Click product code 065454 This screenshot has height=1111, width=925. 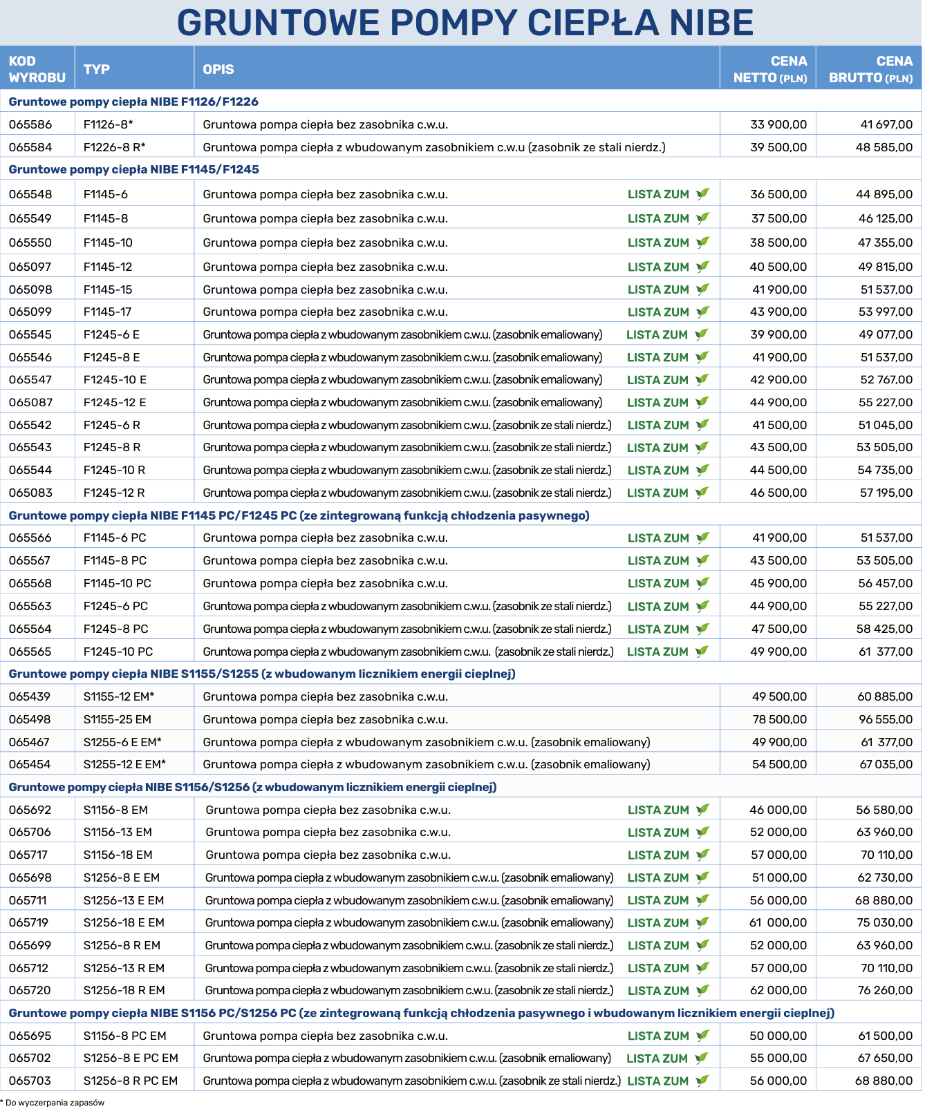point(30,764)
